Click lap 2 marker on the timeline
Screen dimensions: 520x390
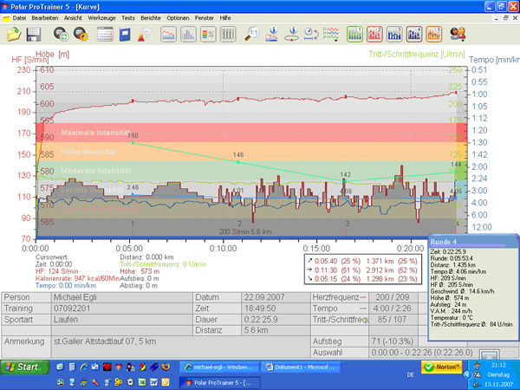[239, 224]
